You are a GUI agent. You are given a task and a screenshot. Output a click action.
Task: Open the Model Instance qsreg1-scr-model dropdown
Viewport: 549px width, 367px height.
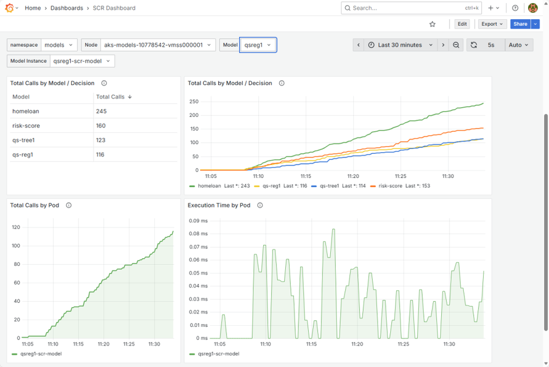click(x=82, y=61)
